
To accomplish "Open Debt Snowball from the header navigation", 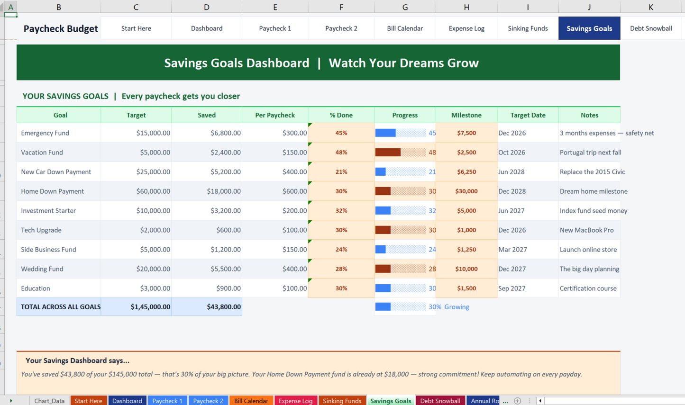I will point(651,28).
